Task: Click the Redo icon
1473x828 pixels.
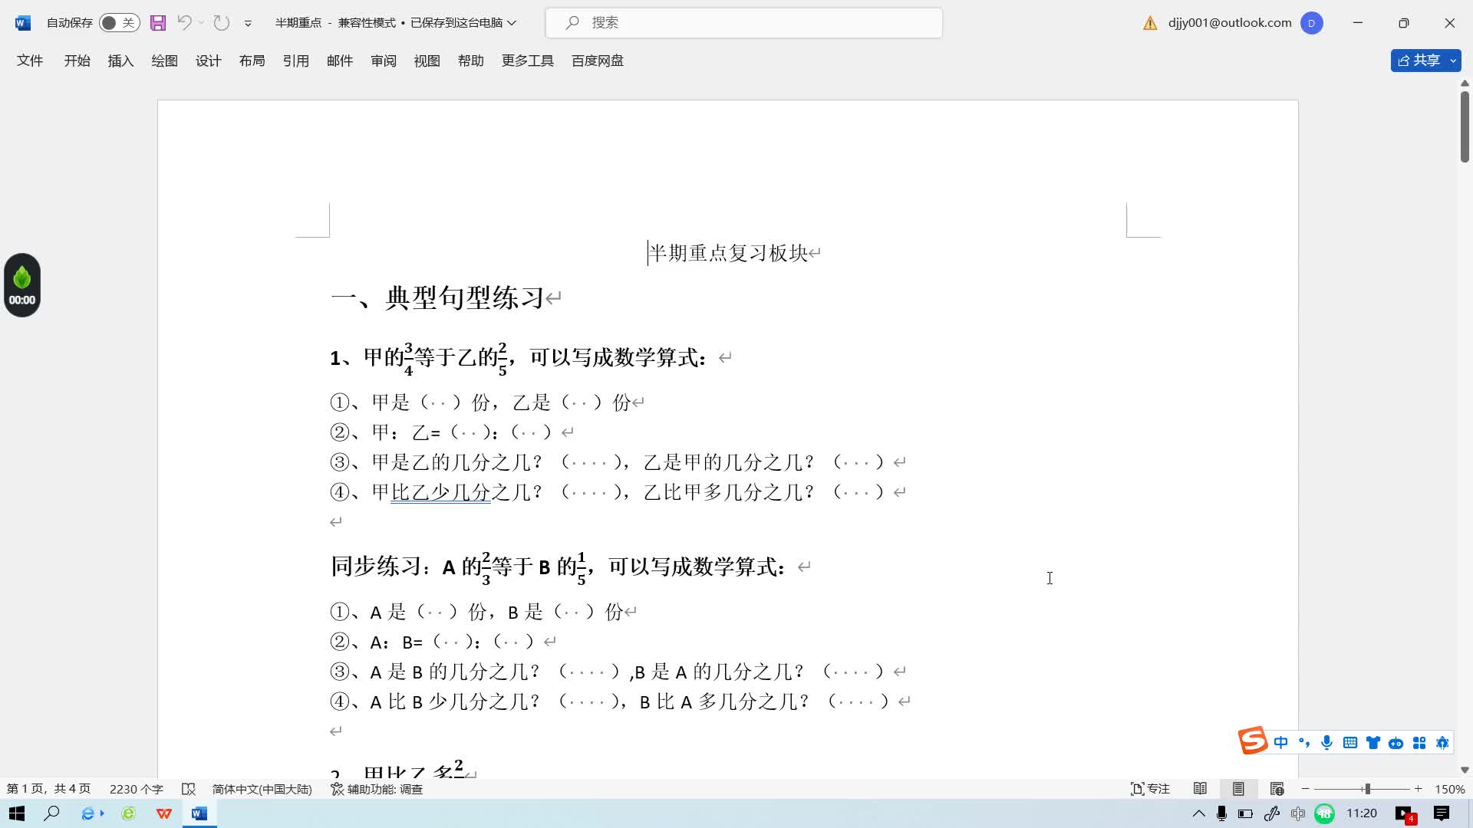Action: pos(222,23)
